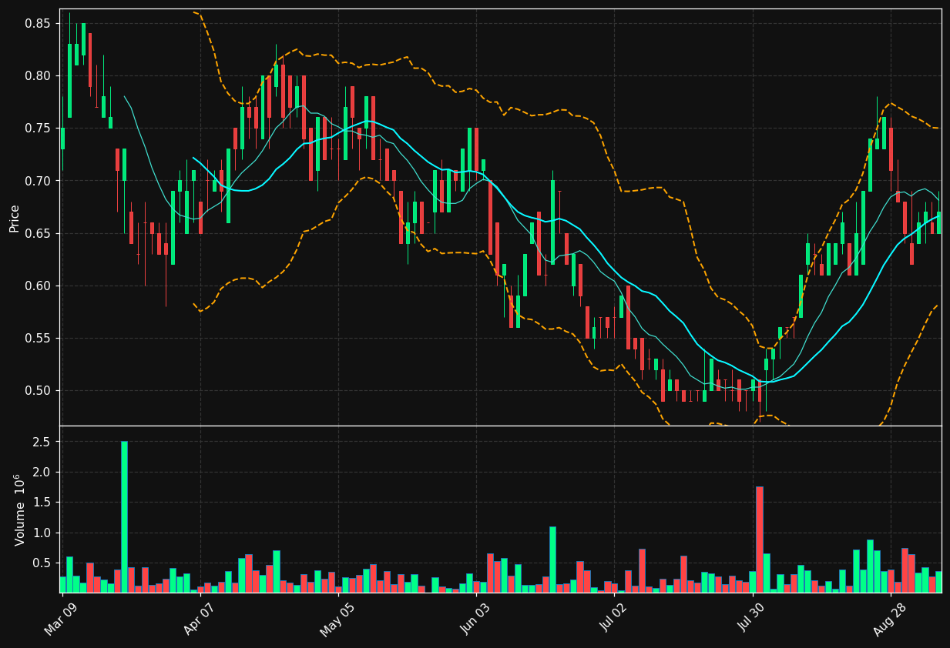Click the 0.75 price axis label

37,129
